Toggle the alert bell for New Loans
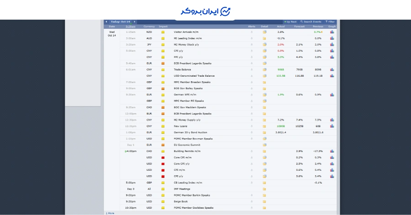Screen dimensions: 411x215 252,126
